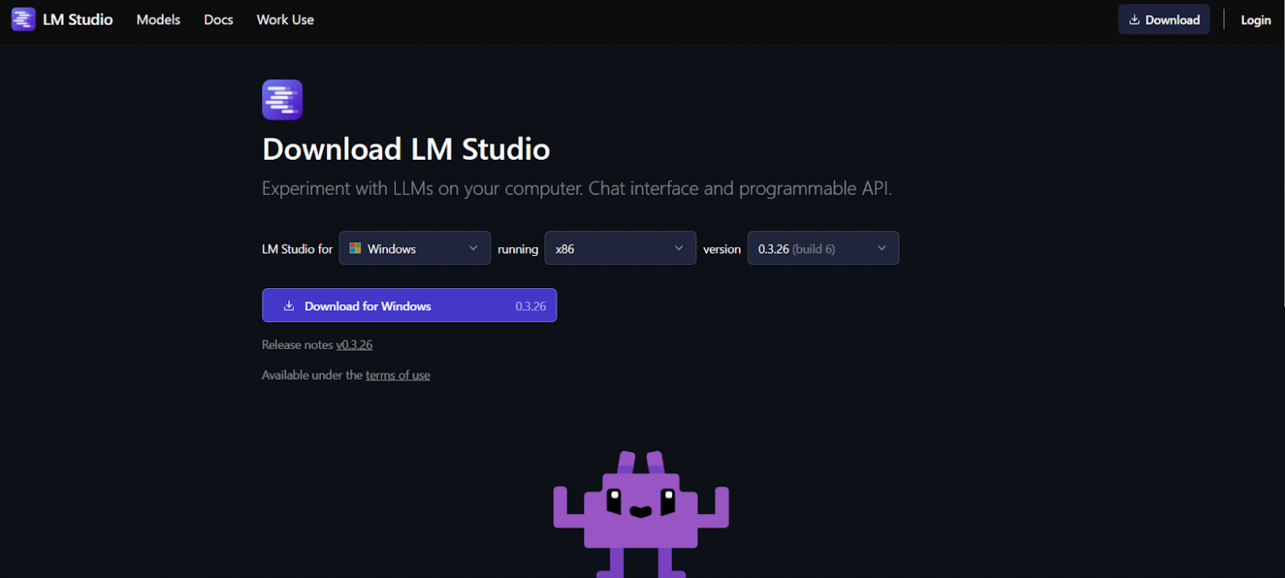Open the Work Use menu item
1285x578 pixels.
click(285, 20)
